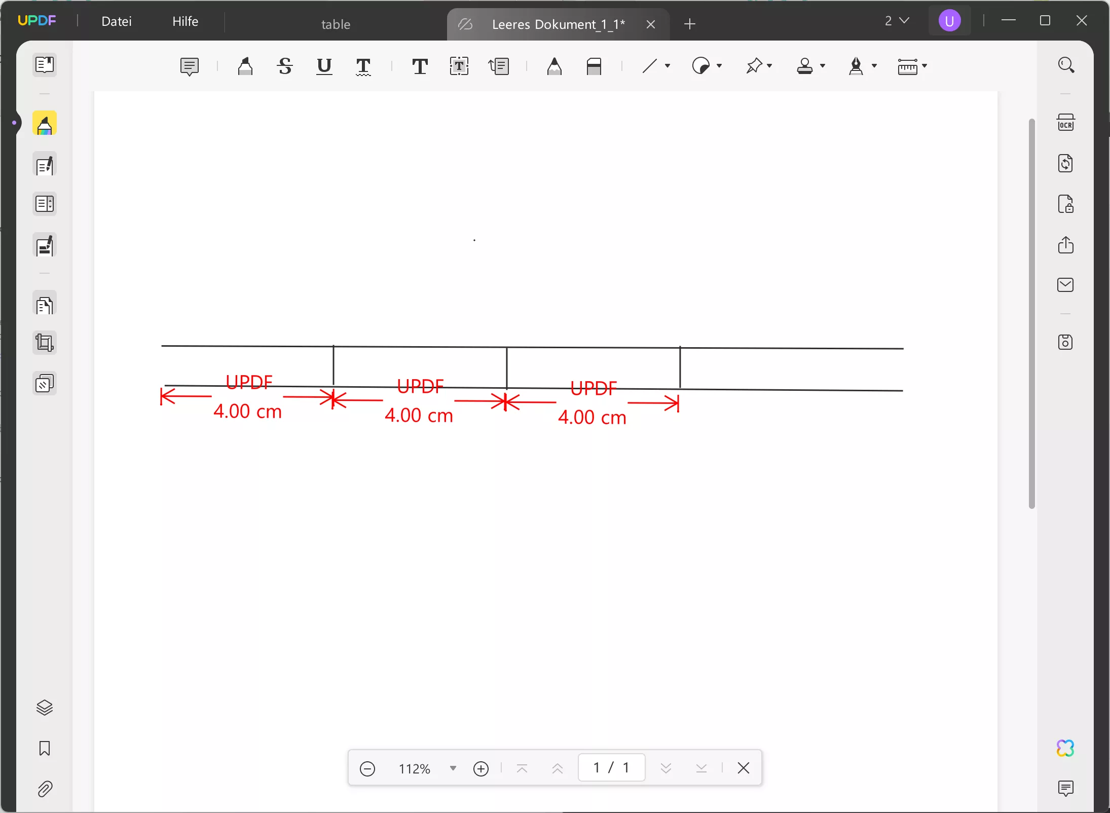This screenshot has width=1110, height=813.
Task: Click the vertical document scrollbar
Action: 1031,313
